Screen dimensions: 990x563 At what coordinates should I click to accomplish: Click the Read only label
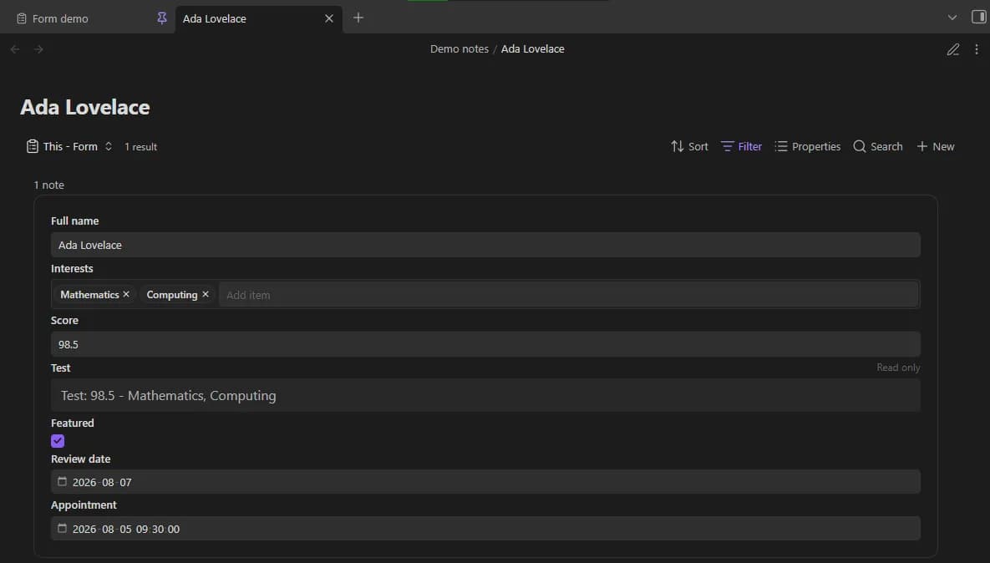point(898,368)
